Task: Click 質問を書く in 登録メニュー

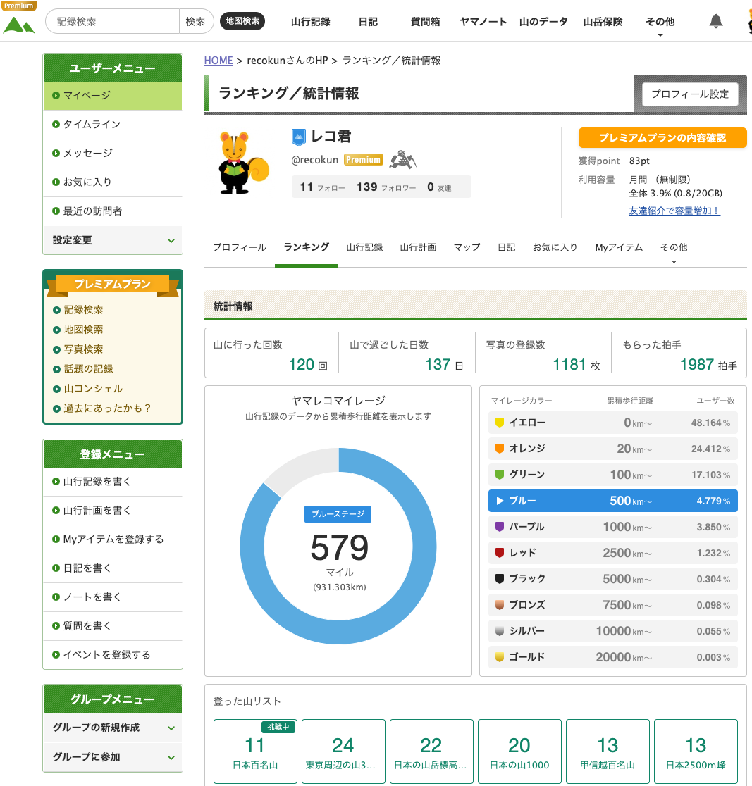Action: tap(87, 625)
